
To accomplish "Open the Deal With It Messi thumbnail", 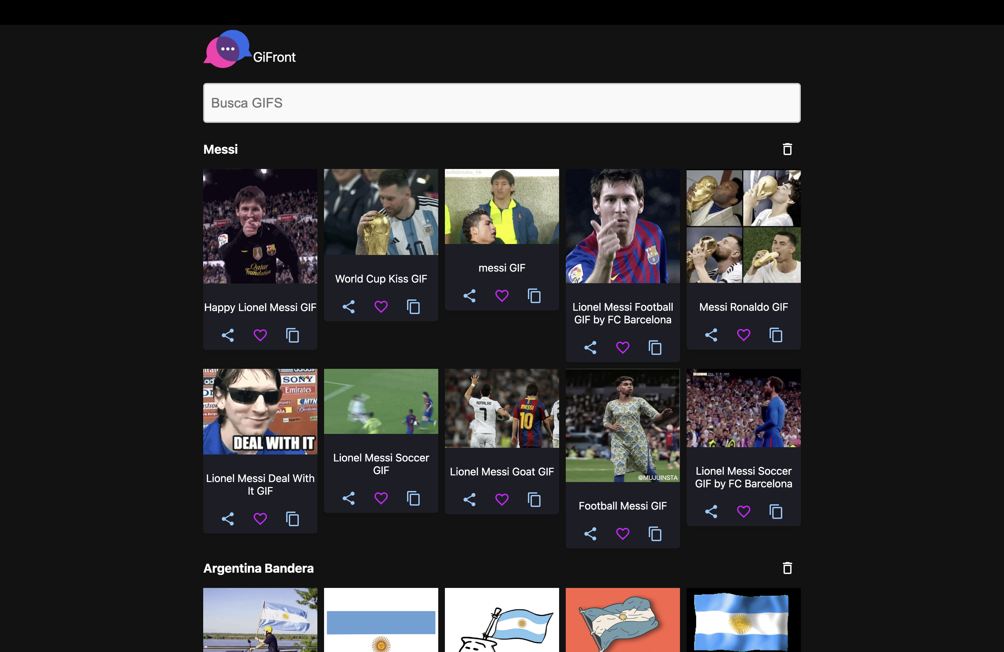I will click(x=260, y=412).
